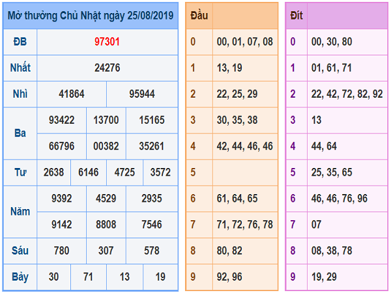Select sixth prize number 307

coord(106,251)
